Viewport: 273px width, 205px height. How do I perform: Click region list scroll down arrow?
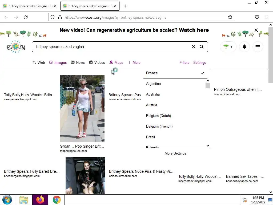(x=208, y=146)
